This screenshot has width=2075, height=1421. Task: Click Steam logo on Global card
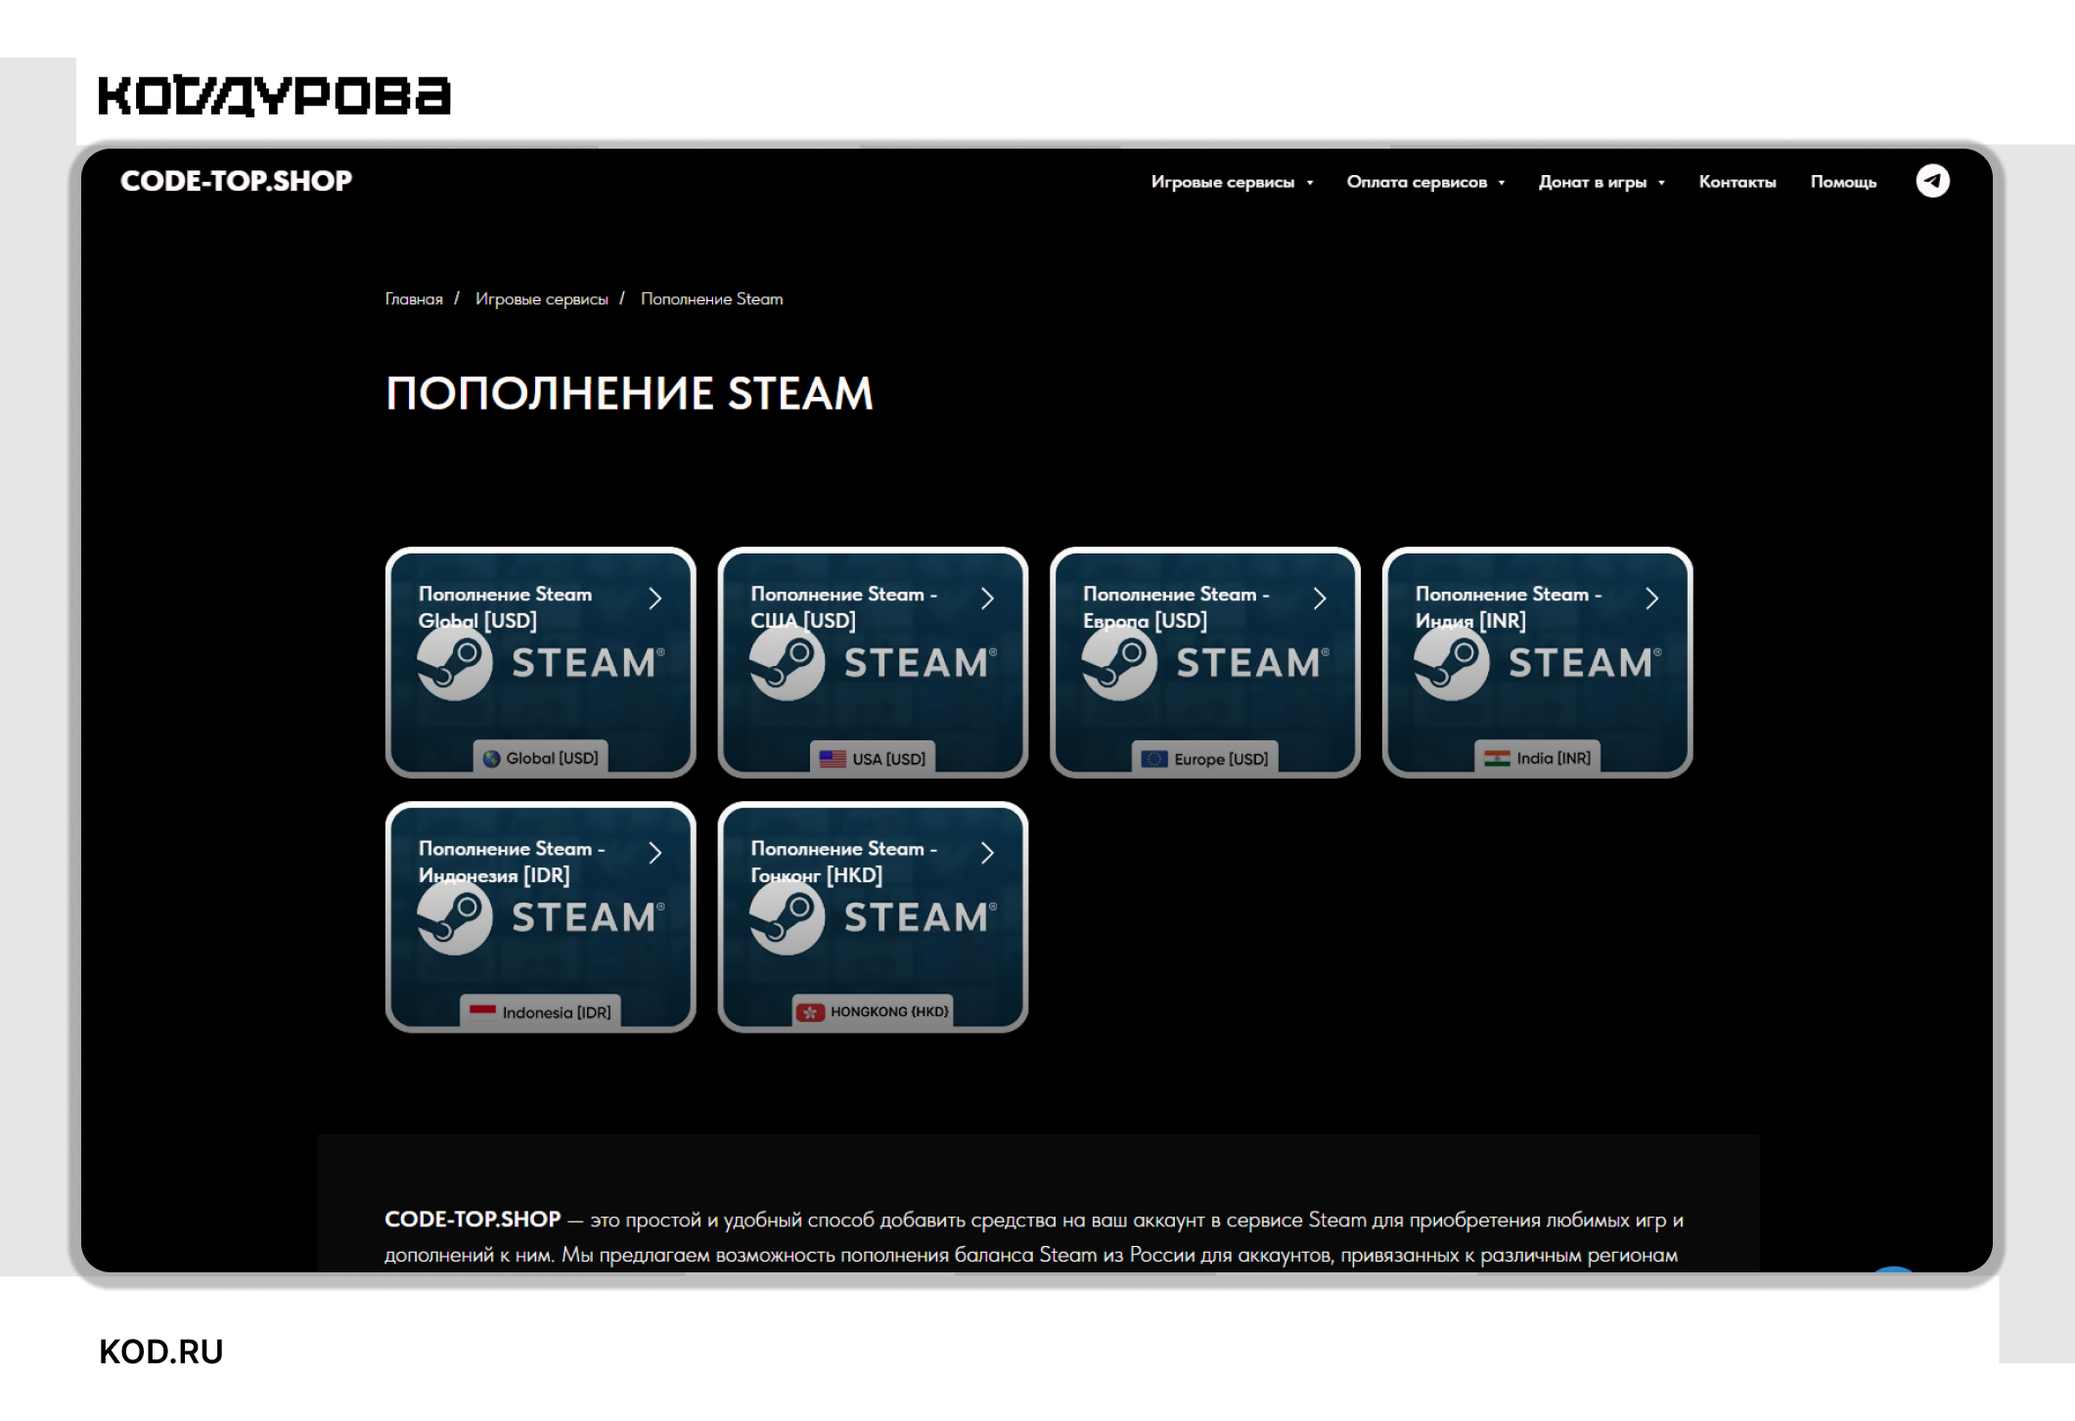[x=541, y=663]
